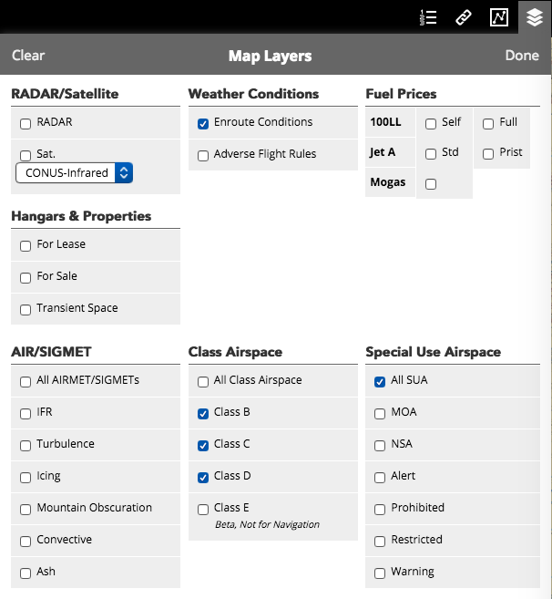Viewport: 552px width, 599px height.
Task: Click the Clear button
Action: [x=28, y=56]
